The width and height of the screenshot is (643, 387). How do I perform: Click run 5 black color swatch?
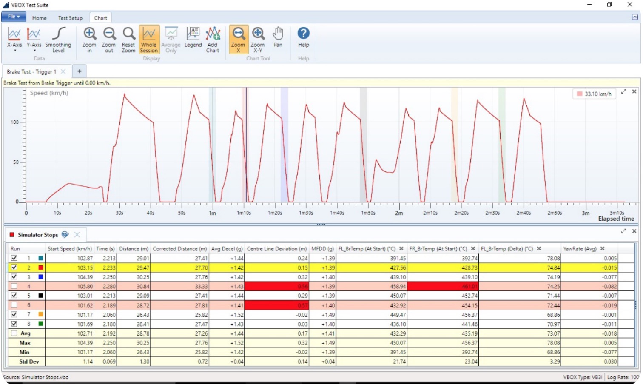[x=41, y=296]
